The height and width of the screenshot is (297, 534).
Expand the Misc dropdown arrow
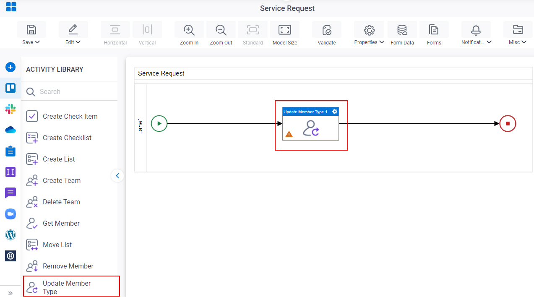524,42
